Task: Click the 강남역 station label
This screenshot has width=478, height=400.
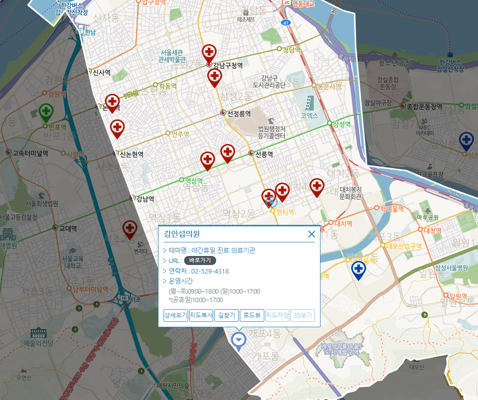Action: pyautogui.click(x=145, y=199)
